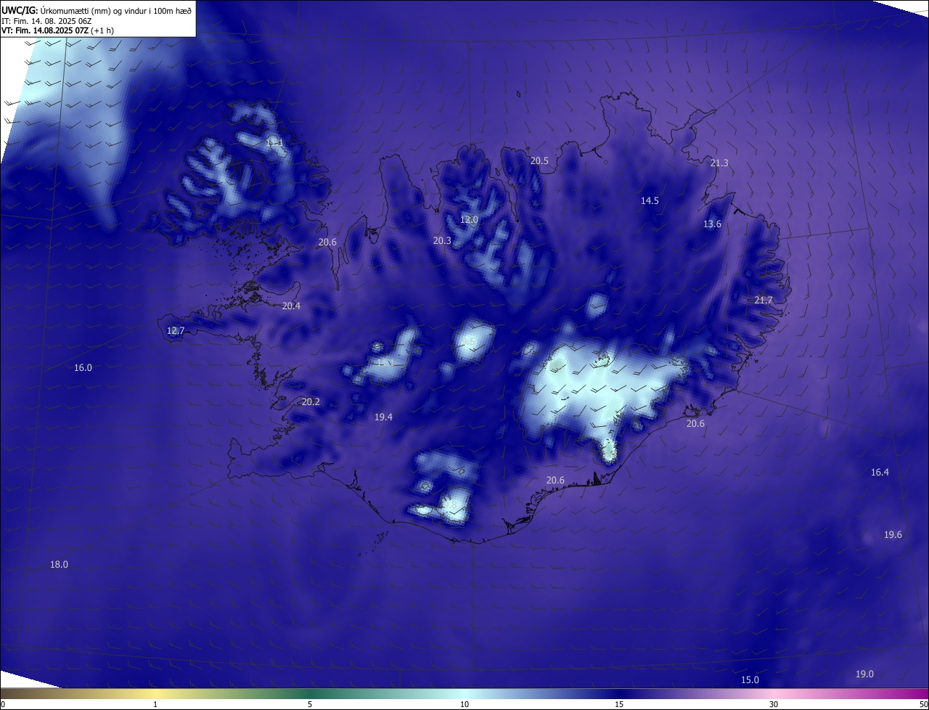Click the 19.4 value label

[x=383, y=417]
